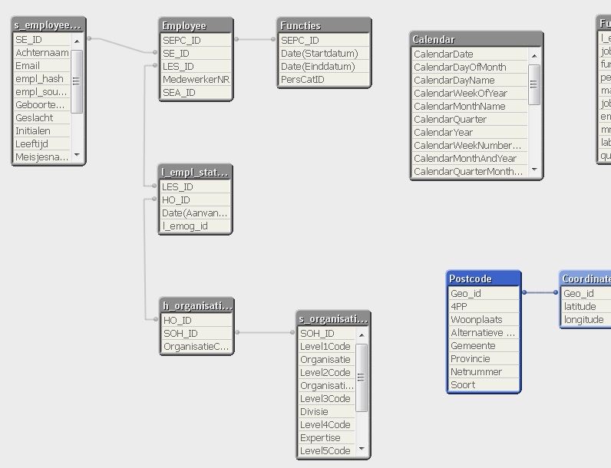The image size is (611, 468).
Task: Click Date(Einddatum) field
Action: pyautogui.click(x=324, y=67)
